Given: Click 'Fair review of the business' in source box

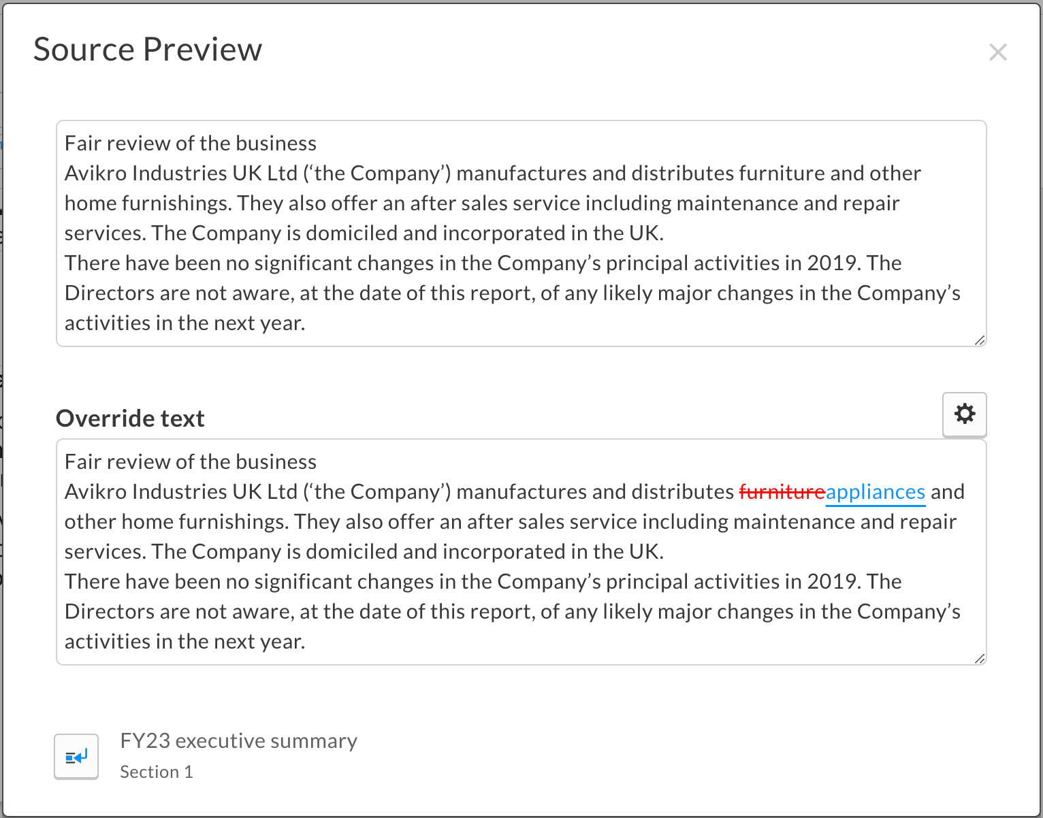Looking at the screenshot, I should tap(191, 144).
